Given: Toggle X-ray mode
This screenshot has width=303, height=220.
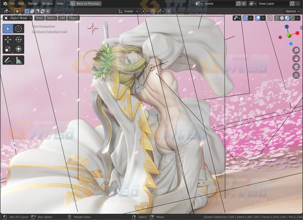Looking at the screenshot, I should [x=270, y=18].
